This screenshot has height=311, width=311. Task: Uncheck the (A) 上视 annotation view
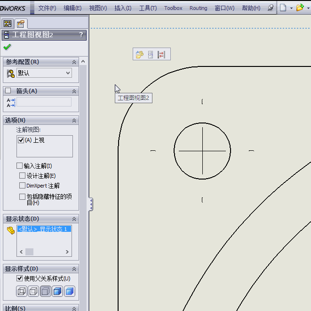21,140
